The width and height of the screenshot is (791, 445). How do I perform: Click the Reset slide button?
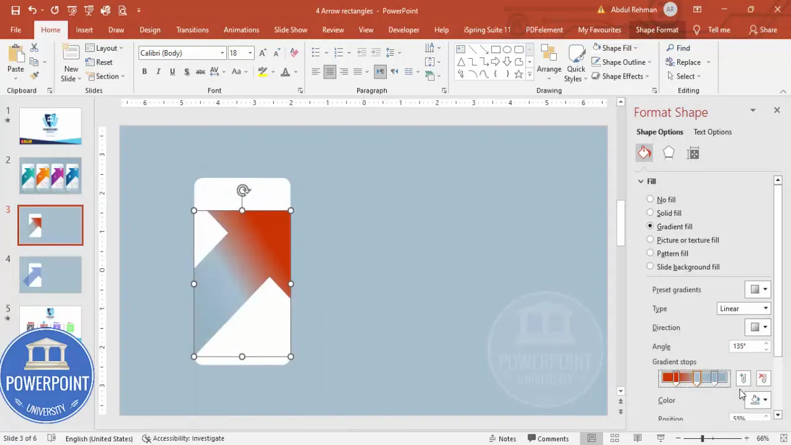99,62
